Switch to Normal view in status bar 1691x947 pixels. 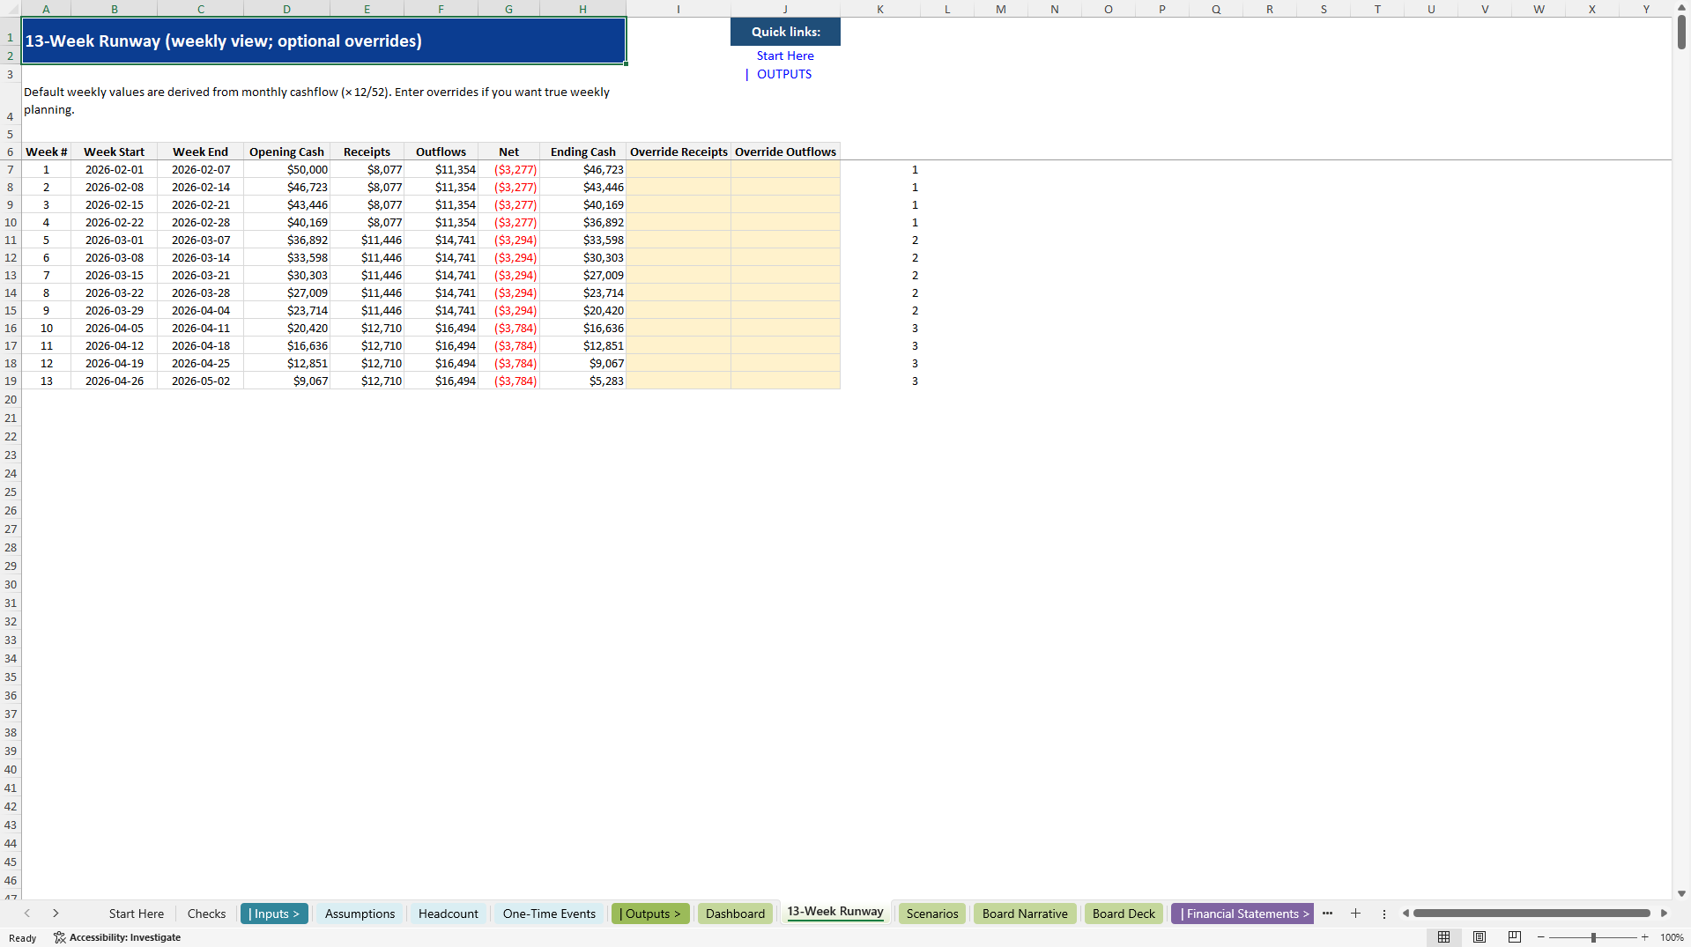1443,937
